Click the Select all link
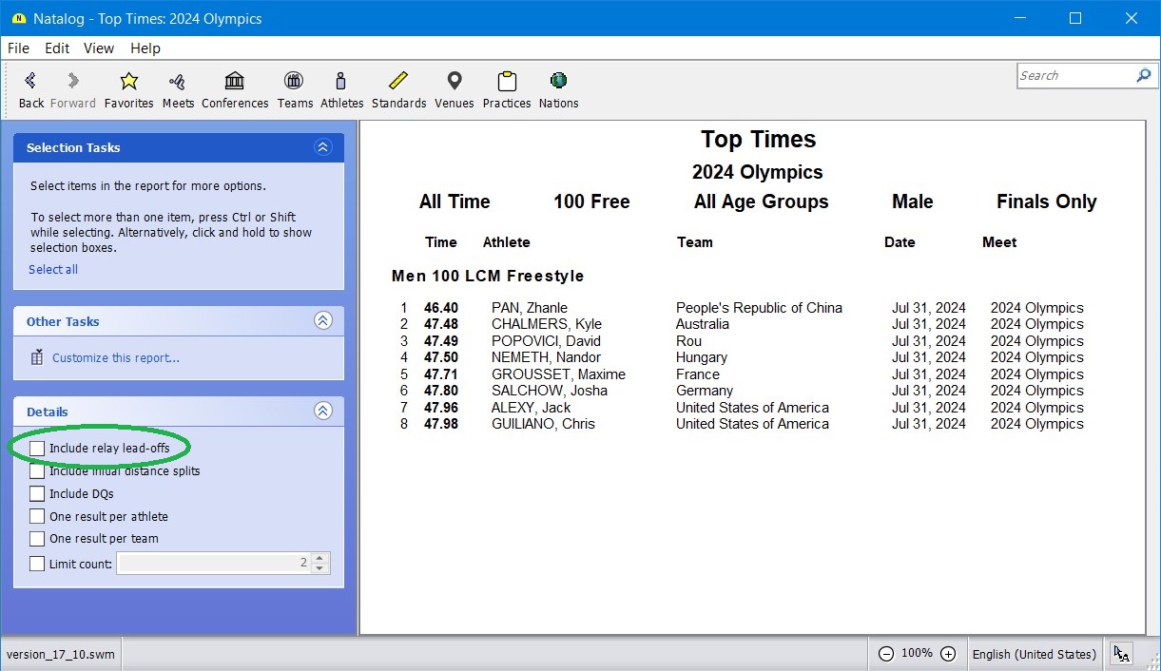 (x=53, y=269)
